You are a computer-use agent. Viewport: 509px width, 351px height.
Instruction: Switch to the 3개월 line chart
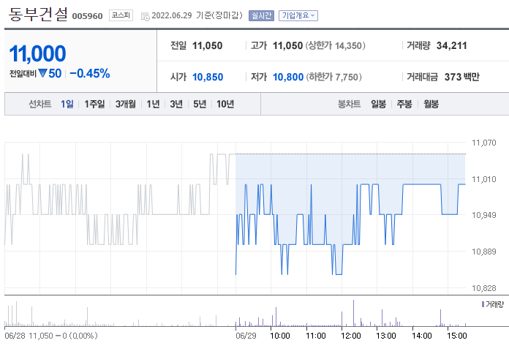point(126,104)
